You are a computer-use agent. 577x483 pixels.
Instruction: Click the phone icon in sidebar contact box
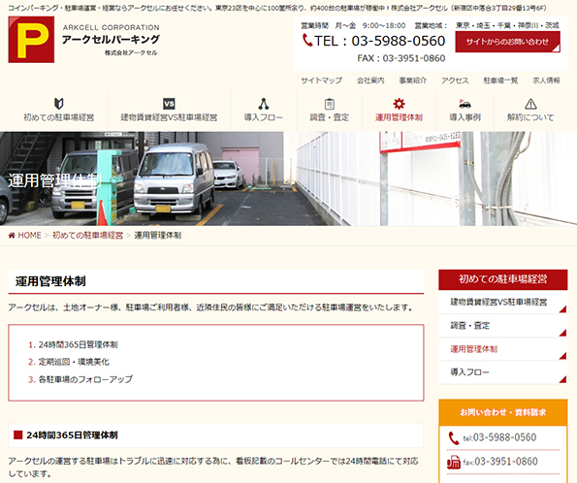pyautogui.click(x=454, y=438)
